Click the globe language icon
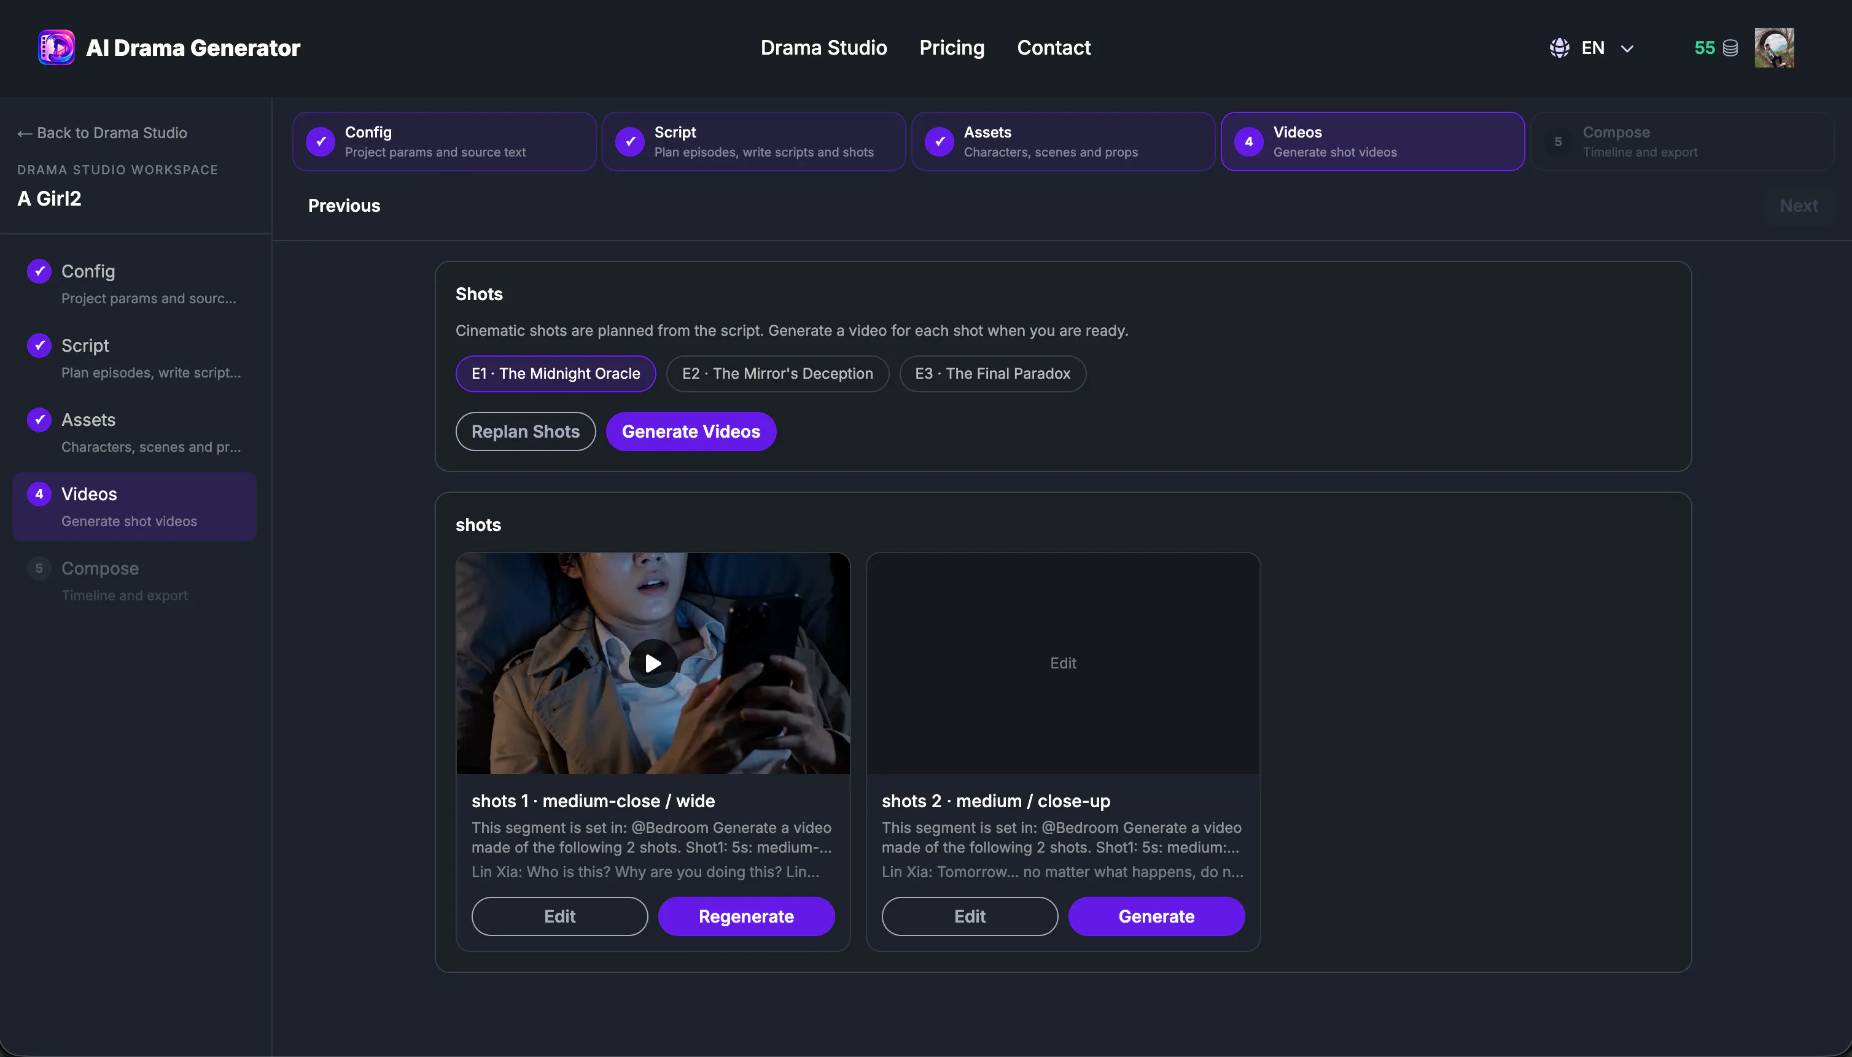Viewport: 1852px width, 1057px height. (x=1558, y=48)
